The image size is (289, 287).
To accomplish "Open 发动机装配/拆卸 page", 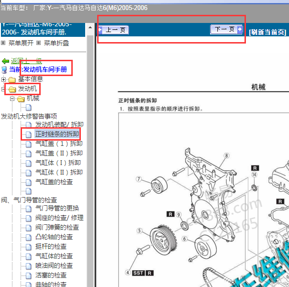I will click(59, 124).
